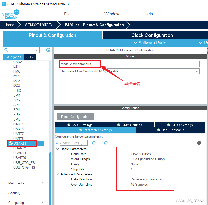Screen dimensions: 208x205
Task: Open the File menu
Action: pos(67,14)
